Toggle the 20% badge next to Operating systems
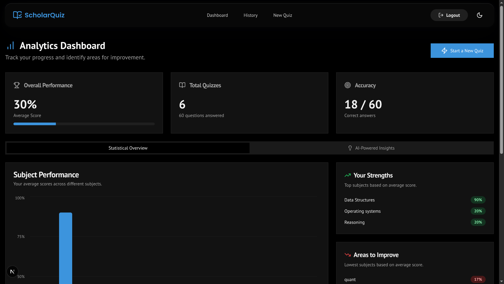 tap(478, 211)
